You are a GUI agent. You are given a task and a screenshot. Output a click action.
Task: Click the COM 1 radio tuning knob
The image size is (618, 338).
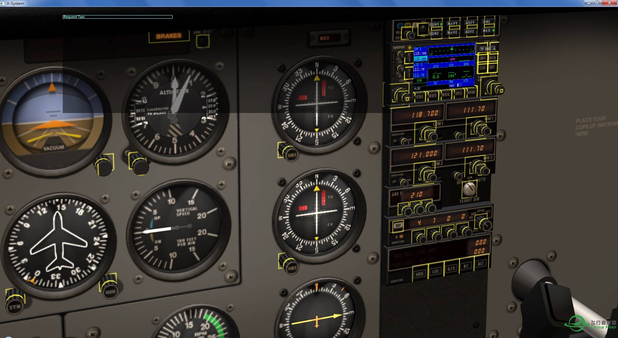click(428, 133)
